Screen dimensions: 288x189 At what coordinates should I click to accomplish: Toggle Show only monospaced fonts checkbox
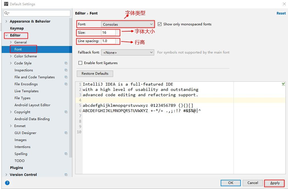[x=159, y=24]
